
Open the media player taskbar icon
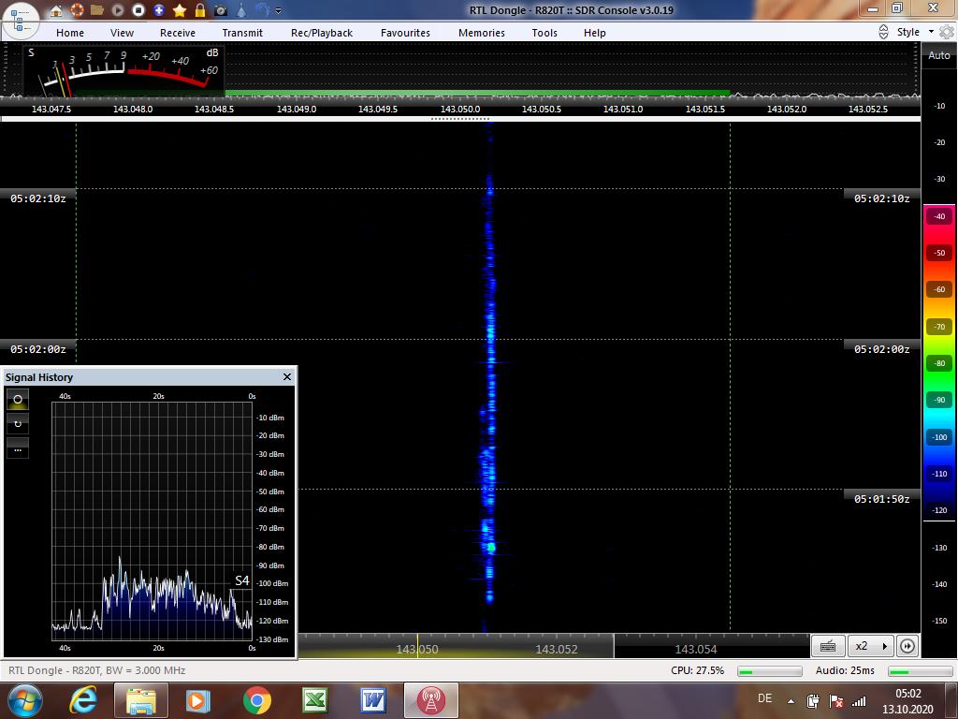pyautogui.click(x=197, y=700)
